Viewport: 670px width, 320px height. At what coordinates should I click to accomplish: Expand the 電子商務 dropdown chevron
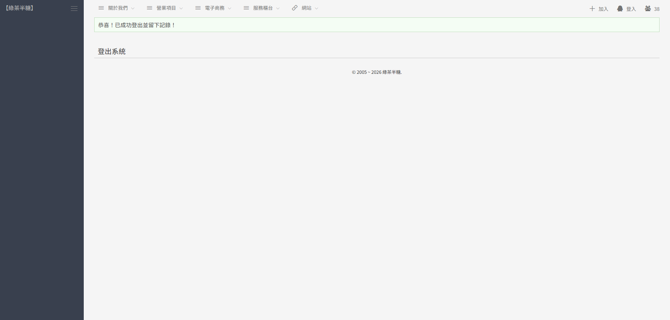tap(230, 8)
